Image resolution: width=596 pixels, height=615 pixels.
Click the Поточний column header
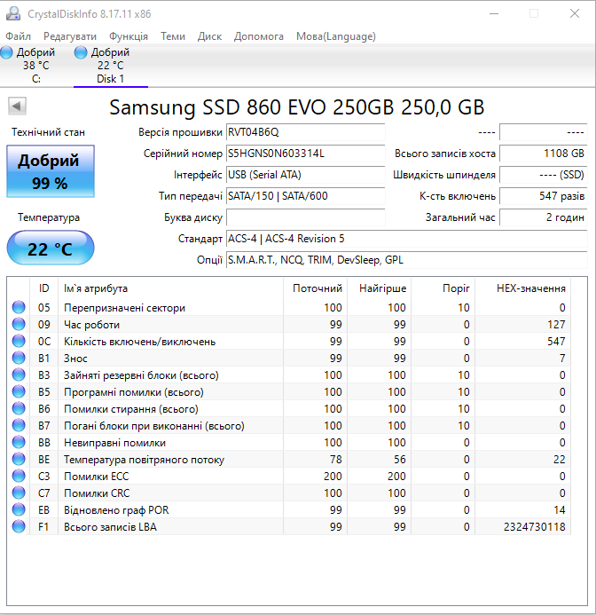(x=316, y=288)
